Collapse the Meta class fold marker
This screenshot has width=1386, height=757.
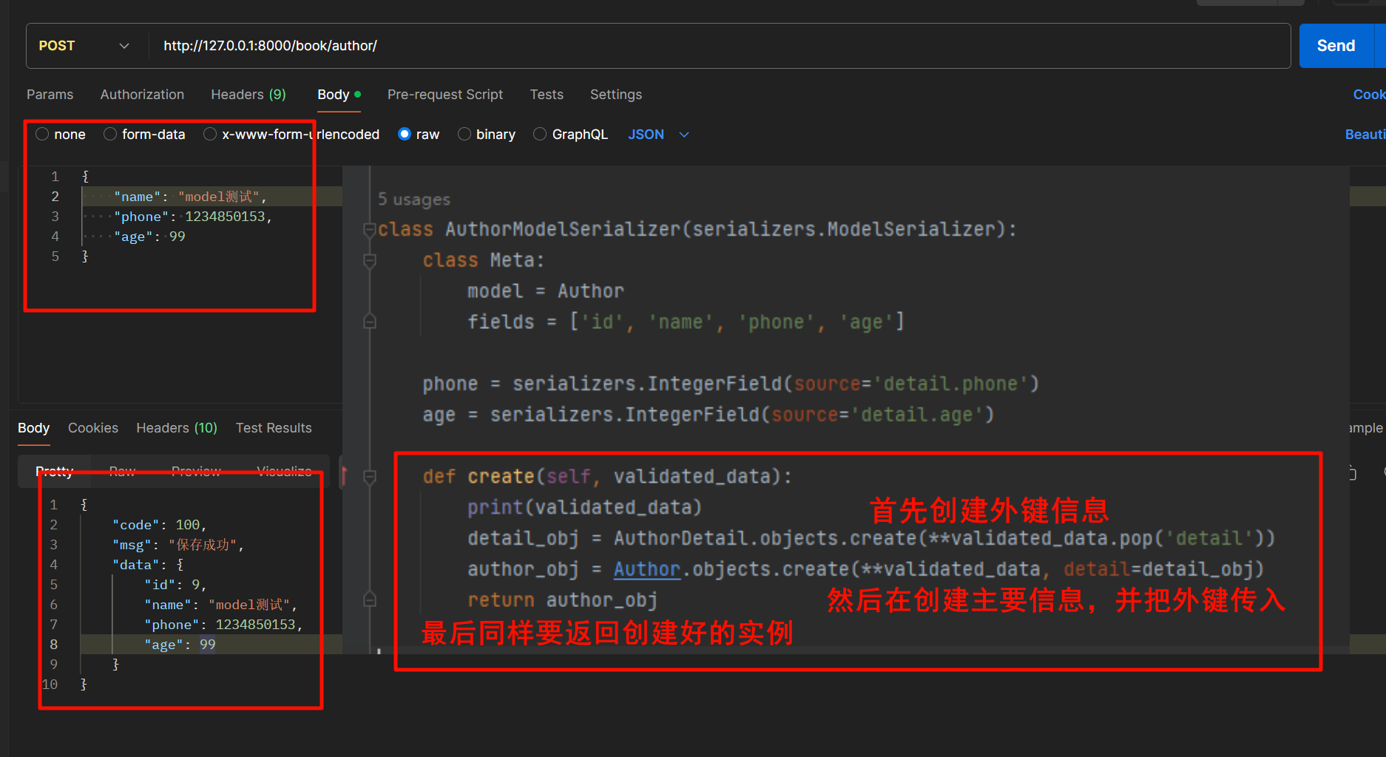coord(370,260)
